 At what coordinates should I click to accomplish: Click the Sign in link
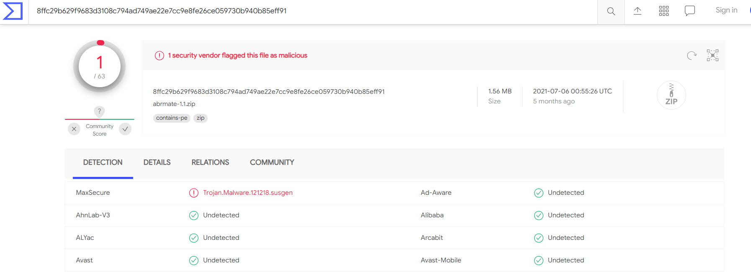[x=726, y=10]
